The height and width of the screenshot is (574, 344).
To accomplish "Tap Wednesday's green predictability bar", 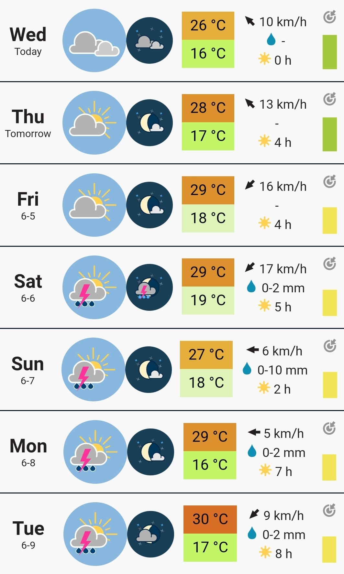I will pyautogui.click(x=330, y=52).
